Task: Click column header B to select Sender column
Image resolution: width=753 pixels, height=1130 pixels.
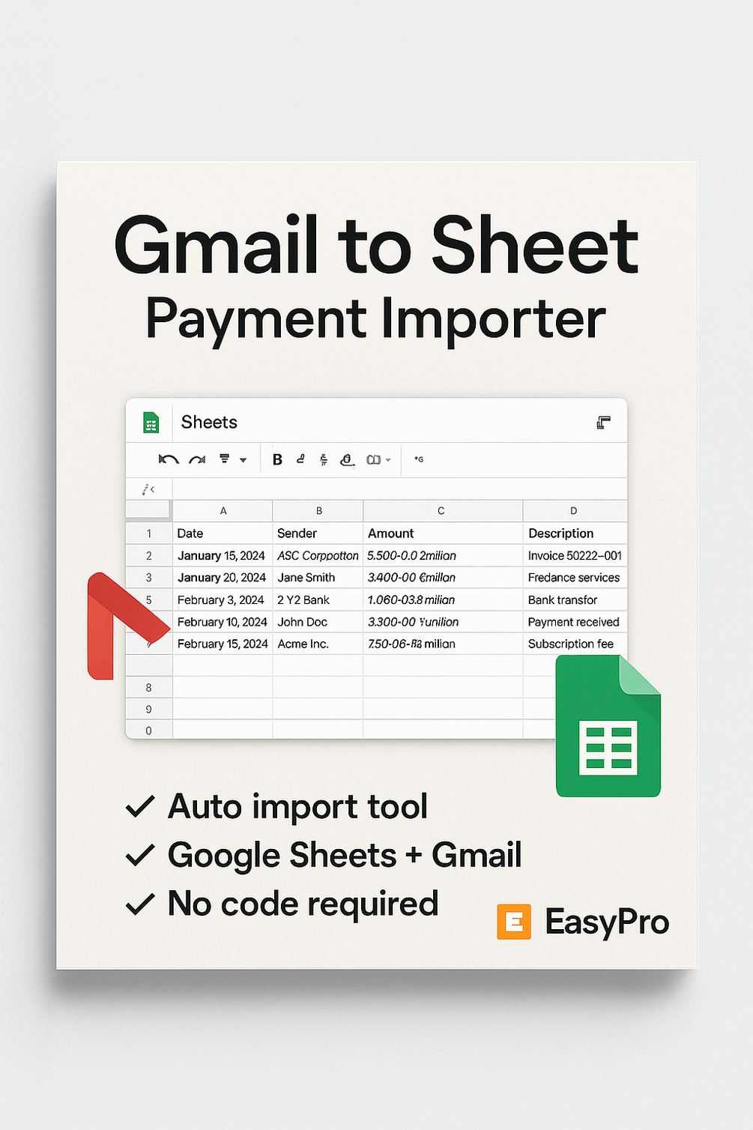Action: click(x=318, y=510)
